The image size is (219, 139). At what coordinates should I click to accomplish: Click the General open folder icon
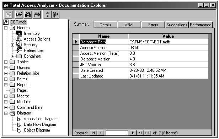point(12,28)
